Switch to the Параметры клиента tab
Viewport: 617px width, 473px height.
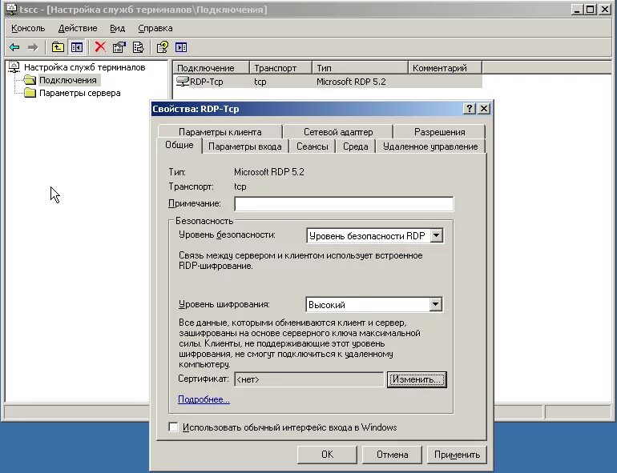pos(220,132)
